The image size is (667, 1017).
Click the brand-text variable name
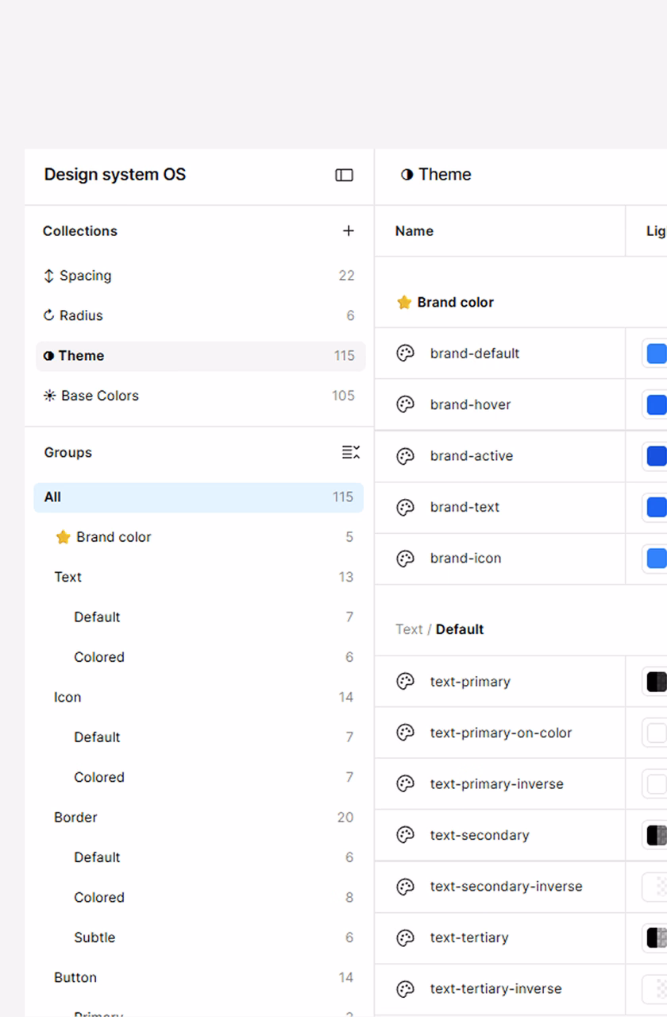(x=465, y=507)
